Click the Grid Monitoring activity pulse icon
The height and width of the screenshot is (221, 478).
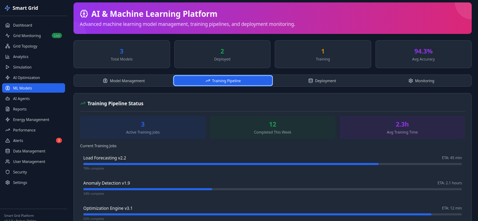tap(8, 36)
